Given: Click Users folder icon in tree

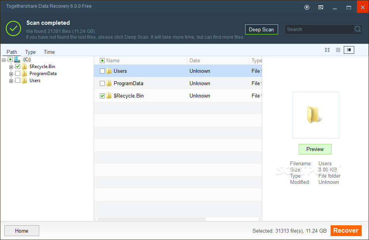Looking at the screenshot, I should [24, 81].
